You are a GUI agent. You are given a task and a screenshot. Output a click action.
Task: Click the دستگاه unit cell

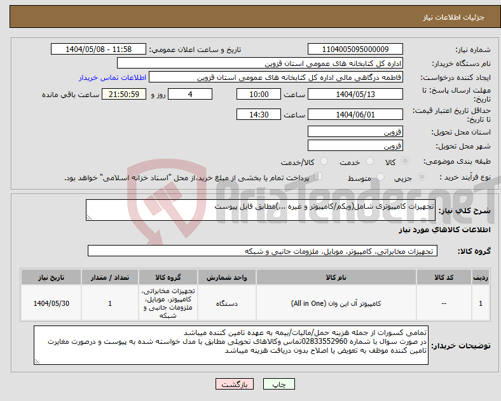click(x=227, y=303)
